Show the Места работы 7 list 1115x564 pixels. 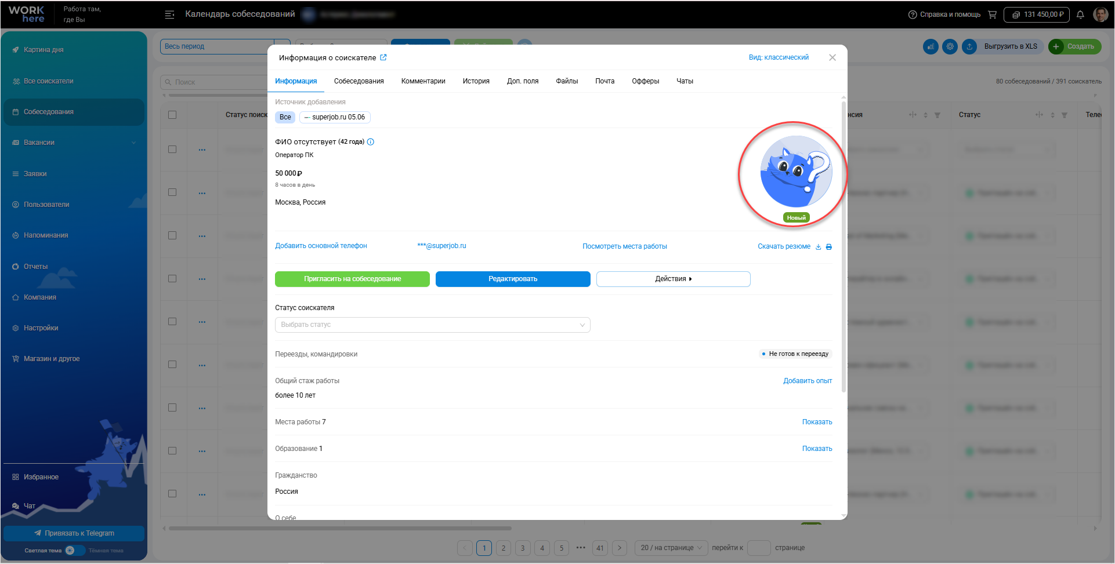pyautogui.click(x=817, y=422)
